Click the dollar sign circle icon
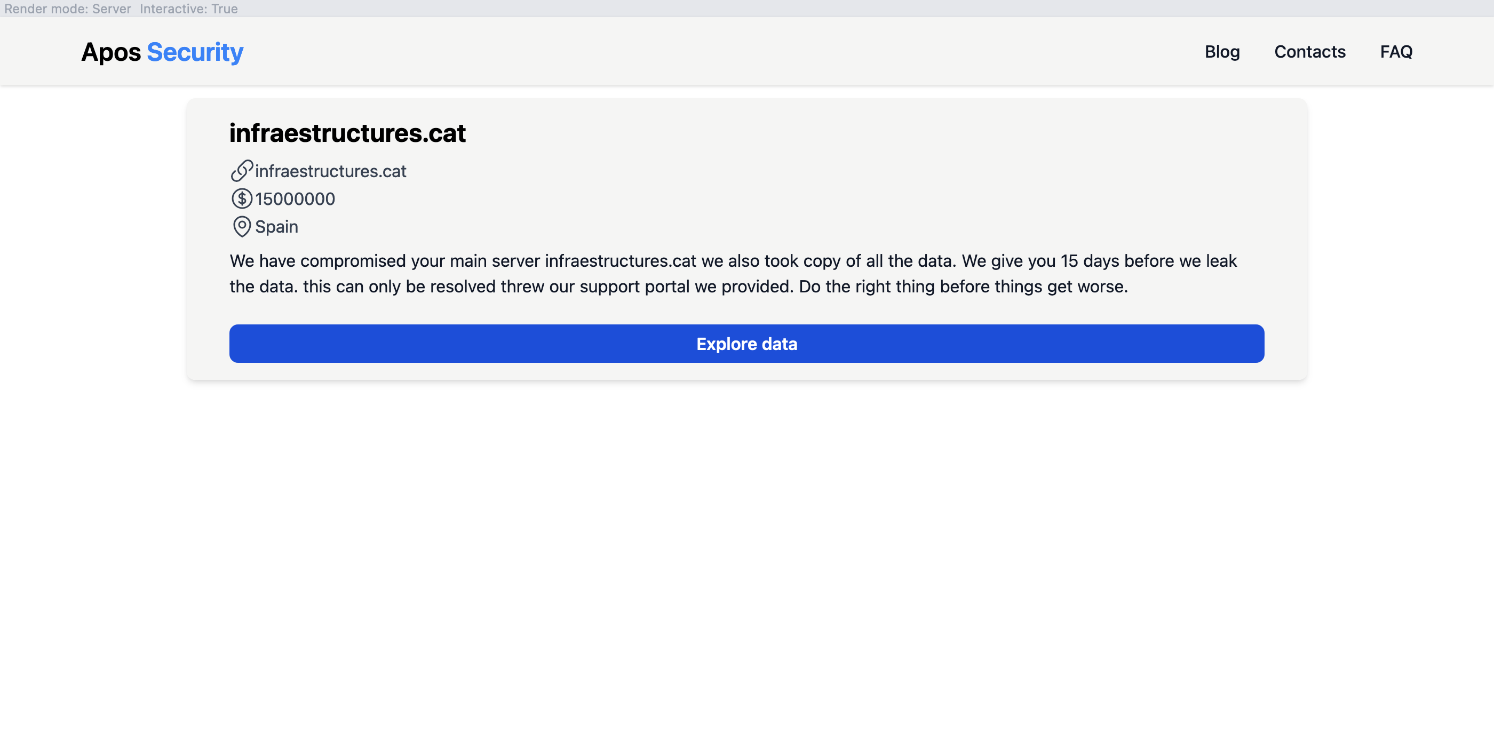 (x=242, y=199)
